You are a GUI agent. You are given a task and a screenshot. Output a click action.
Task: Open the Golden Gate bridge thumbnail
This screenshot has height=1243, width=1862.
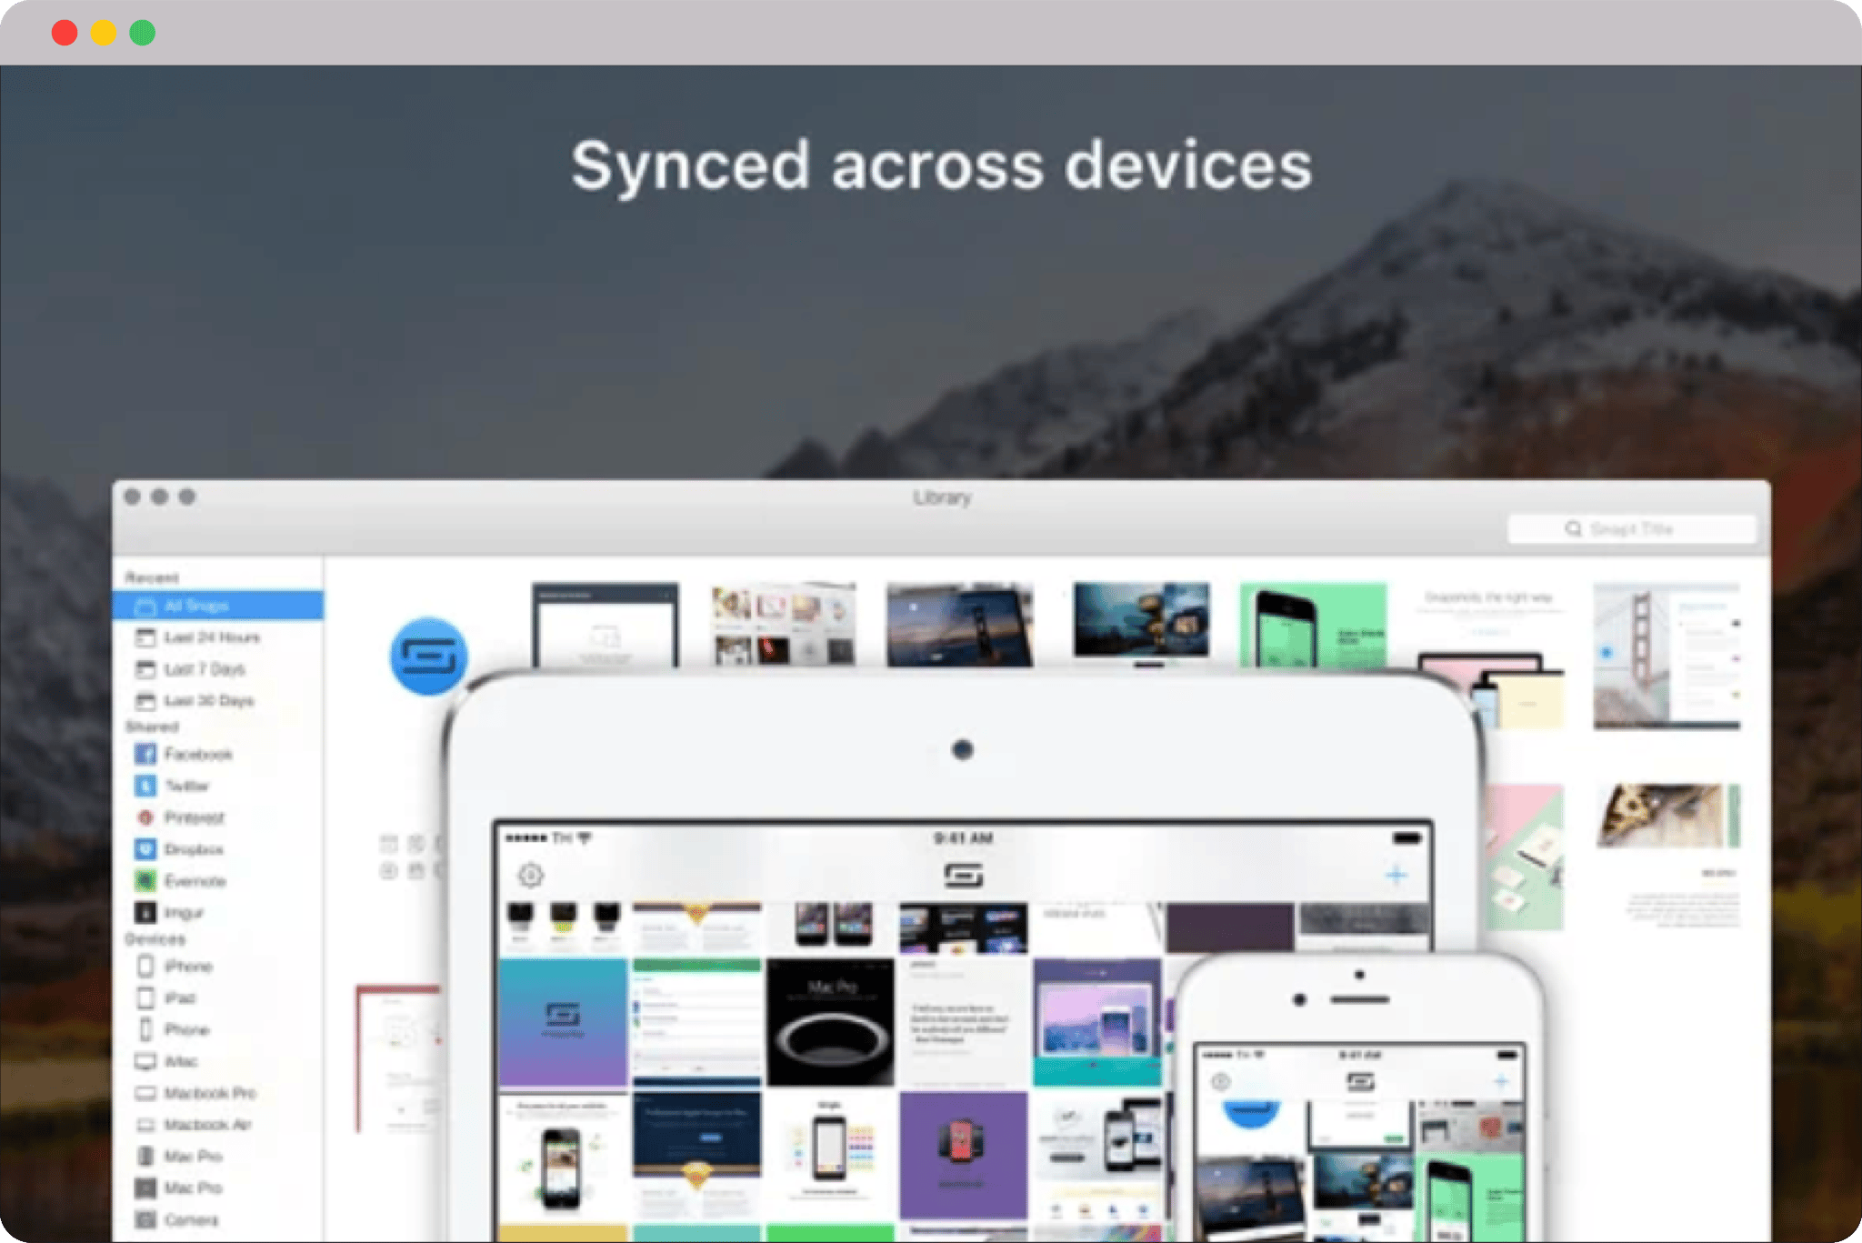(1666, 657)
